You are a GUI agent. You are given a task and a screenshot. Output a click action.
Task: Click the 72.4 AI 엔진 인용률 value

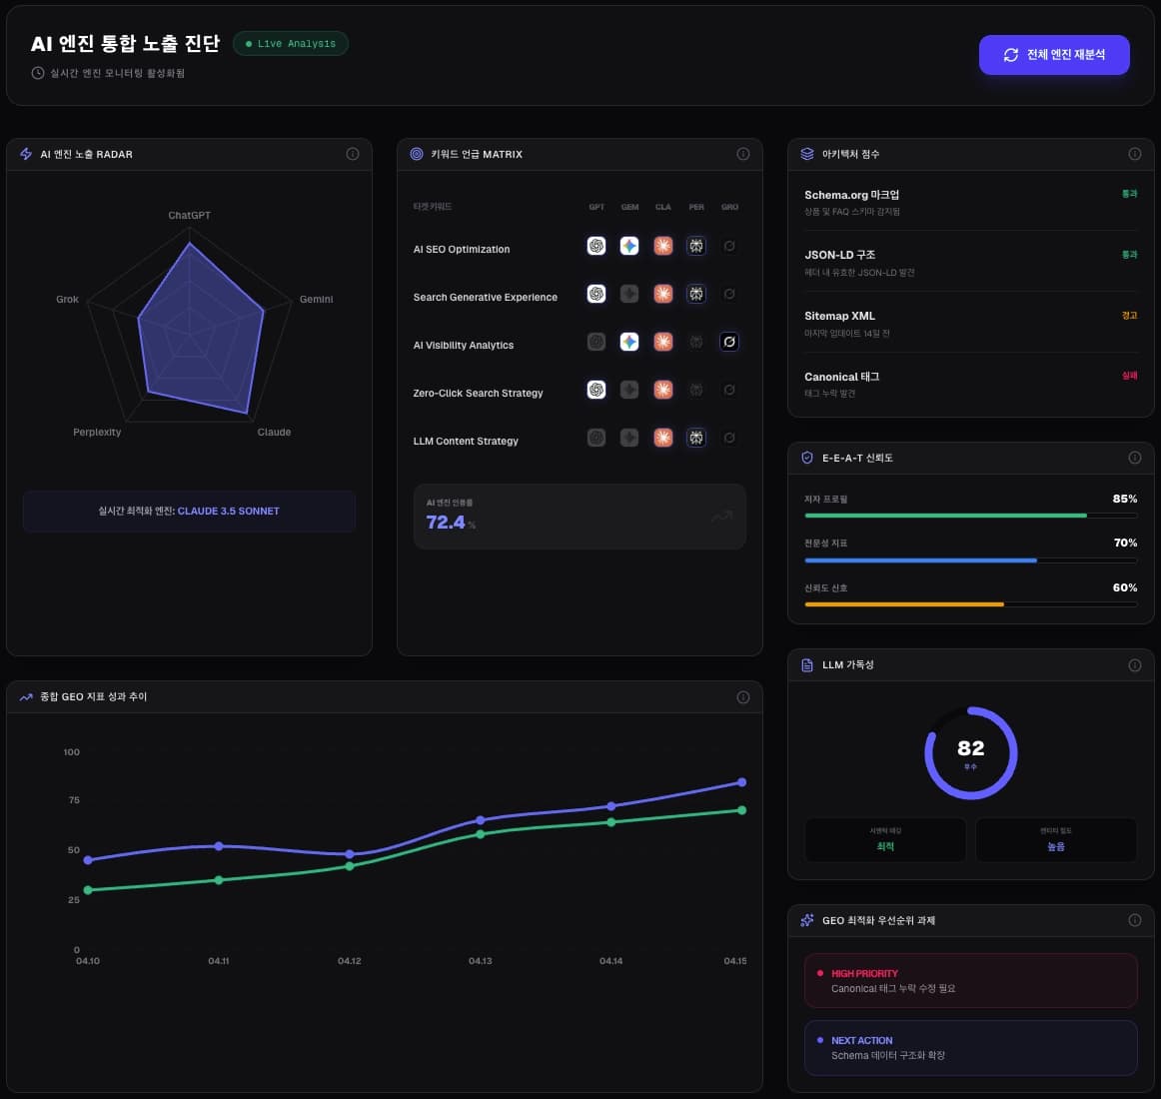[x=446, y=523]
